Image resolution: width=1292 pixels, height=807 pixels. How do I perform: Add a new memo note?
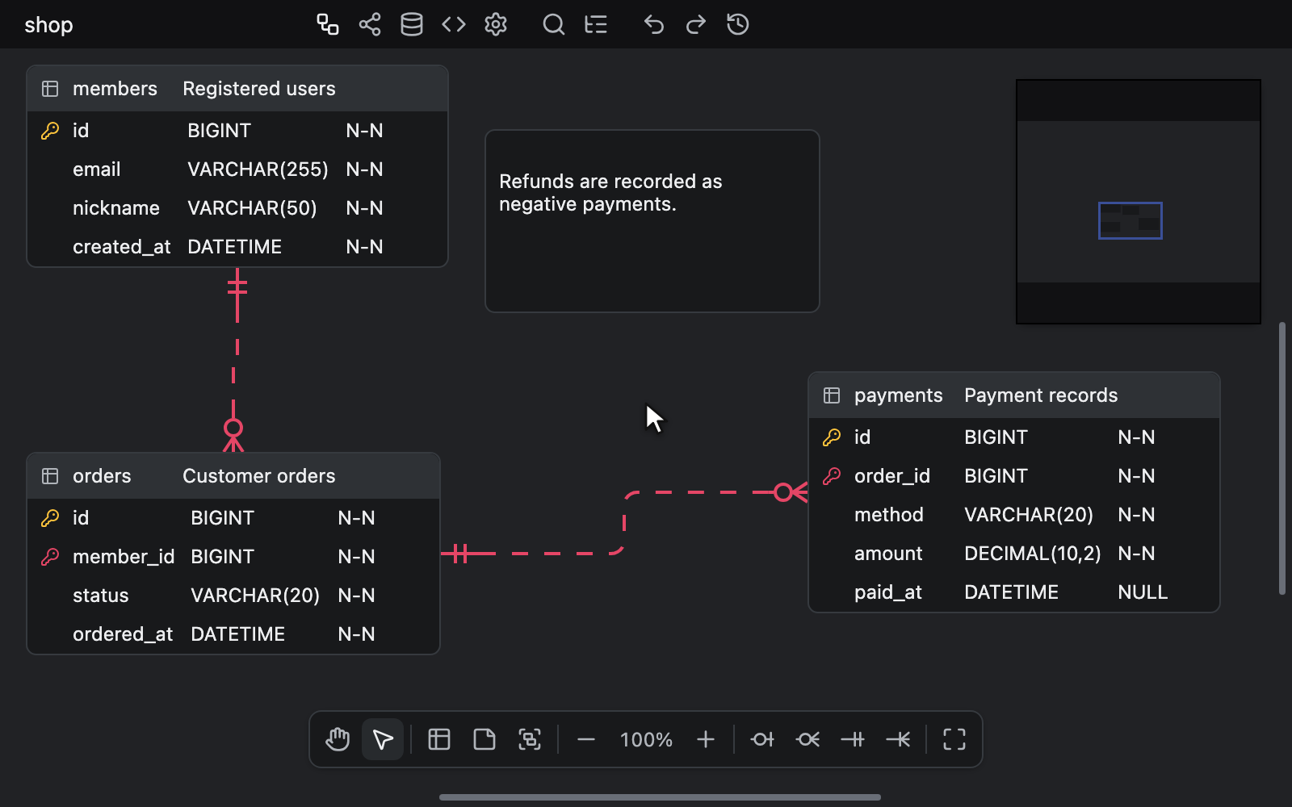(x=484, y=739)
